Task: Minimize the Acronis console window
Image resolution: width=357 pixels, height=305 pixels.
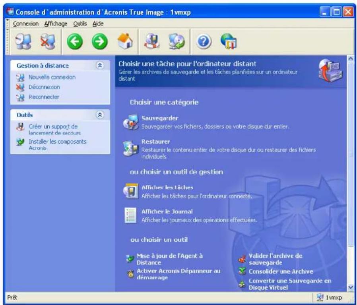Action: (x=325, y=12)
